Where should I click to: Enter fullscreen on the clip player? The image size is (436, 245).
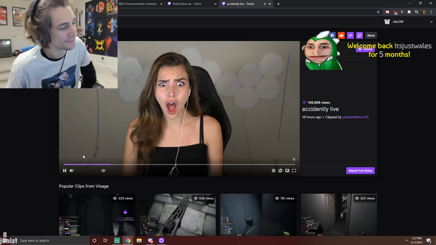coord(294,171)
